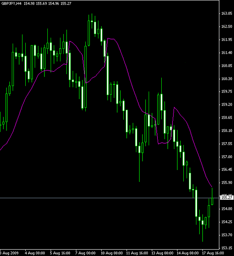
Task: Click the 7 Aug 00:00 time label
Action: pos(85,253)
